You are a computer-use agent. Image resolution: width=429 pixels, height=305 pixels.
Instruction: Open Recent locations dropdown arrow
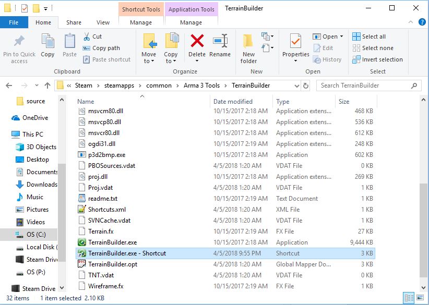tap(37, 86)
